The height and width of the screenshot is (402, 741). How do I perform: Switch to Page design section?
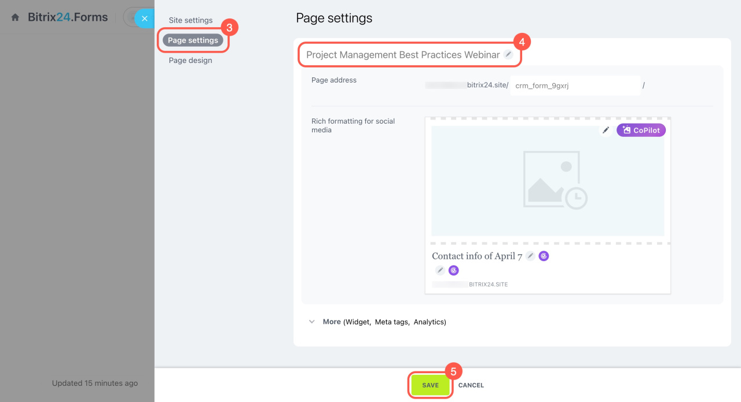click(190, 60)
